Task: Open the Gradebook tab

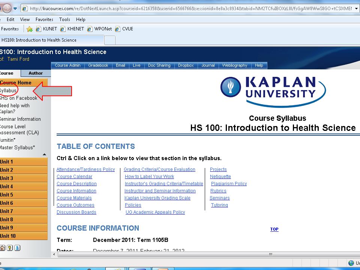Action: pyautogui.click(x=98, y=65)
